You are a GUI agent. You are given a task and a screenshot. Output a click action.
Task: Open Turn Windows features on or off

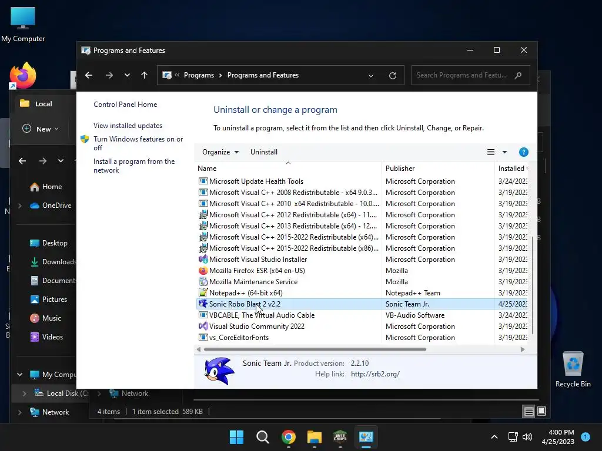[x=138, y=143]
